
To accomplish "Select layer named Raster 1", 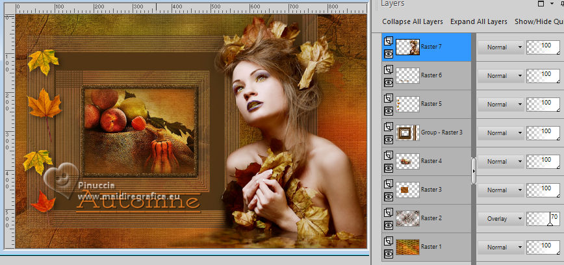I will [x=431, y=247].
